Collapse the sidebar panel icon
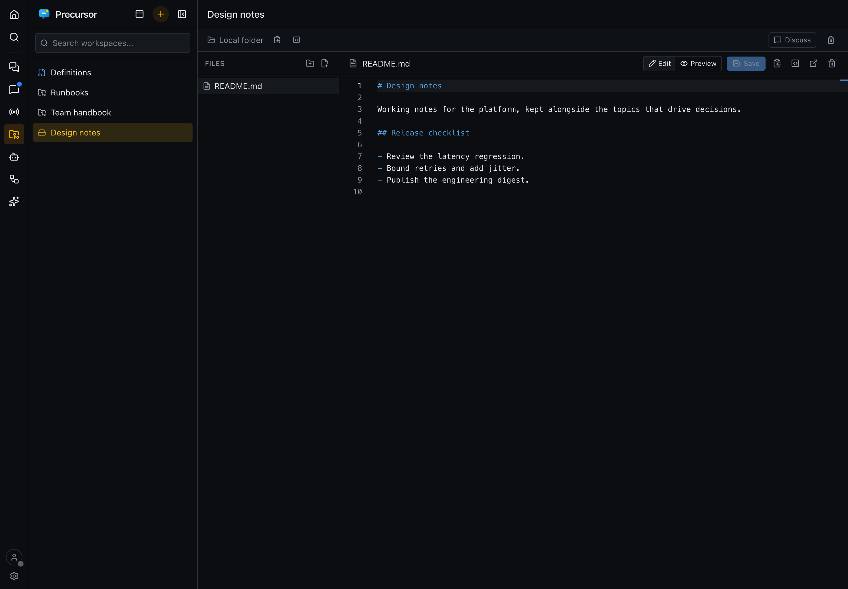Screen dimensions: 848x589 tap(182, 14)
